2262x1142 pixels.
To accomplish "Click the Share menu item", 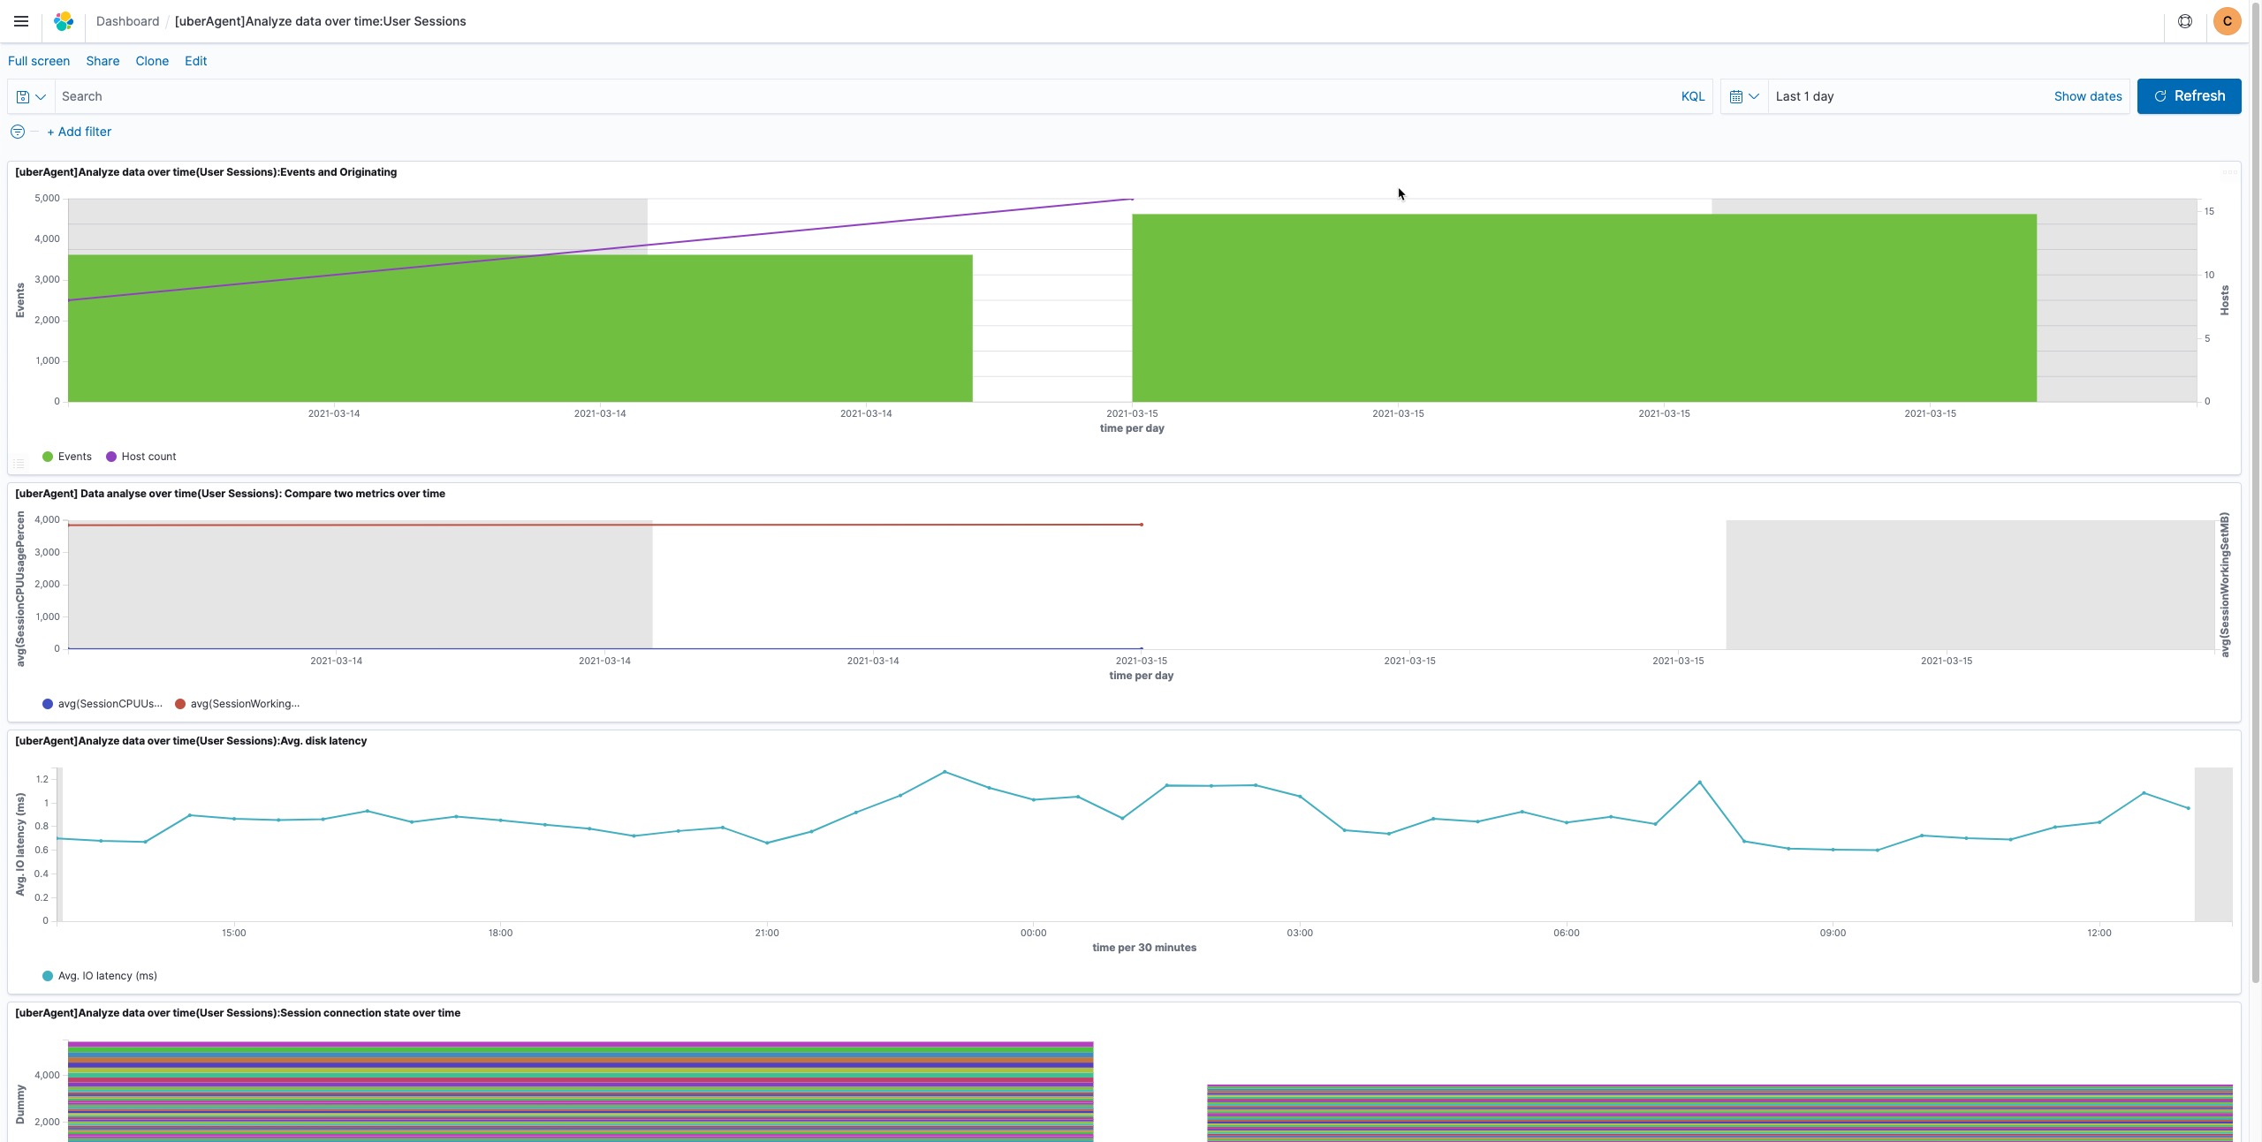I will click(102, 61).
